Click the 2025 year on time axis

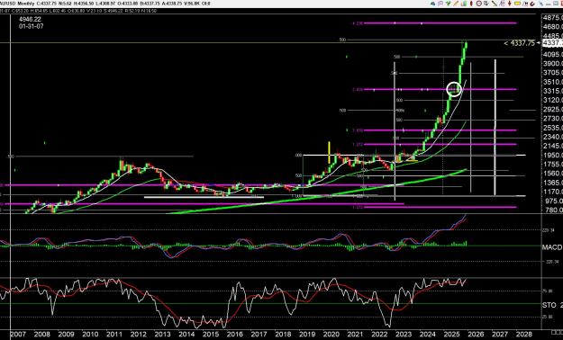pos(451,335)
